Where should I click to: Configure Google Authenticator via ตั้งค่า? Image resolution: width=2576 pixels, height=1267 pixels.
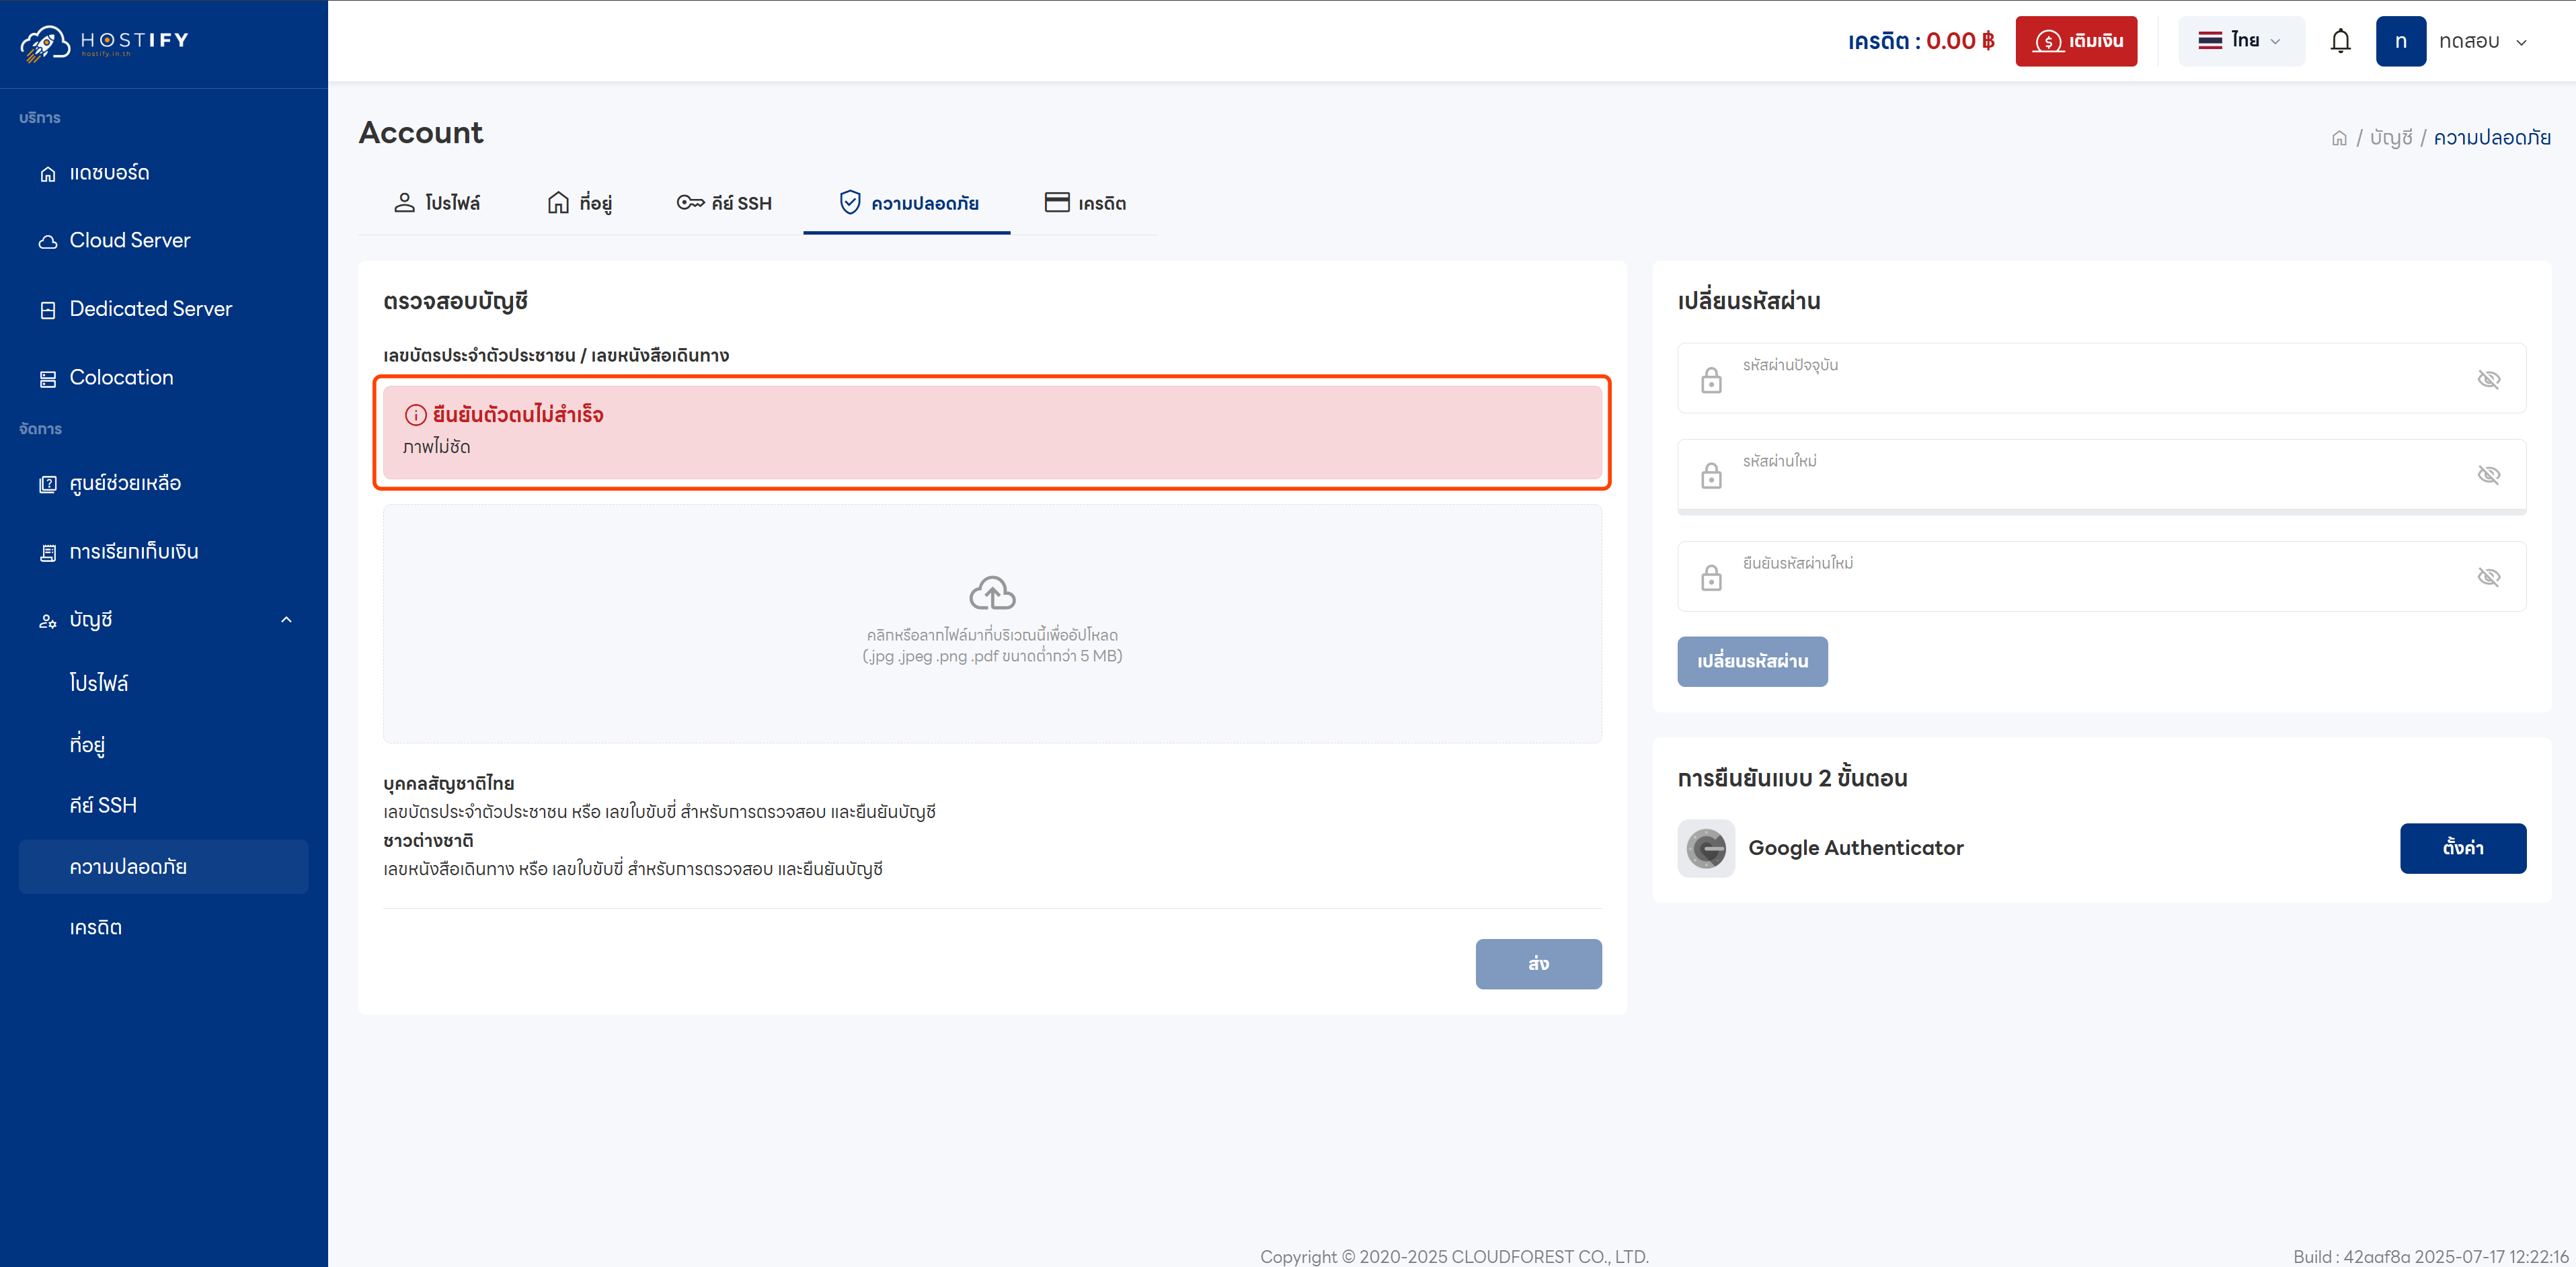click(2463, 848)
